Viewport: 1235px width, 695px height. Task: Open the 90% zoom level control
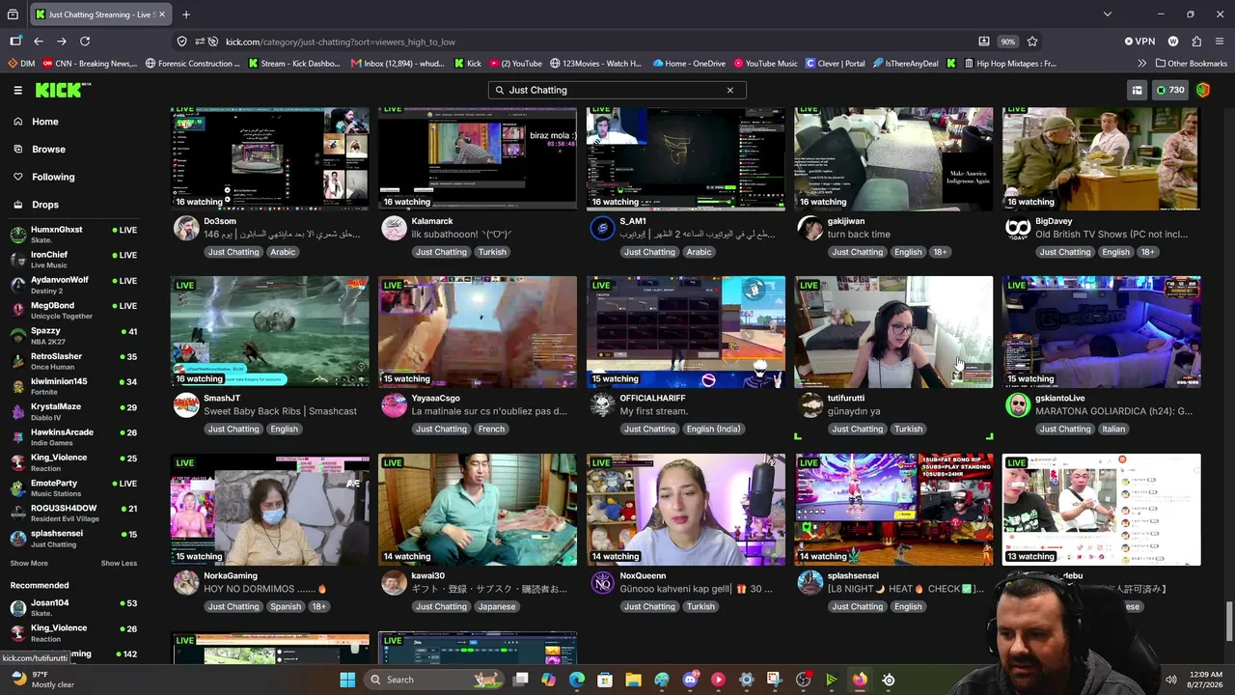[1007, 42]
